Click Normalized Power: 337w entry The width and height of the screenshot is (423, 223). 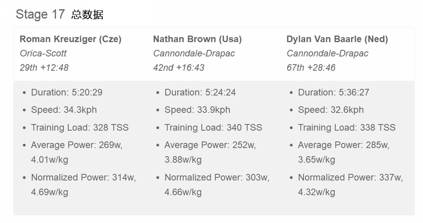pyautogui.click(x=350, y=185)
